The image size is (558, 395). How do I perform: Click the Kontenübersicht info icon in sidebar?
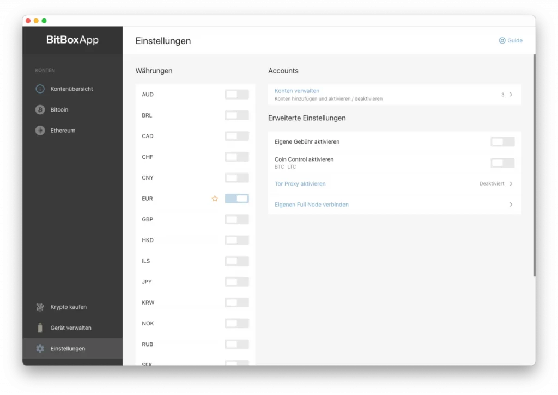40,89
